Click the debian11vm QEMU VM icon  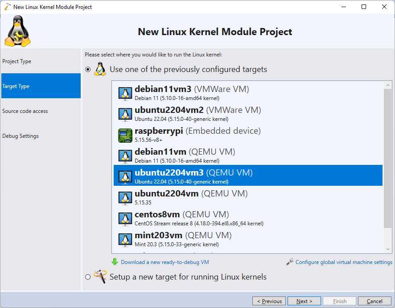(x=125, y=156)
